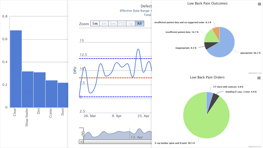Select the 1m zoom range
Viewport: 263px width, 148px height.
tap(95, 24)
